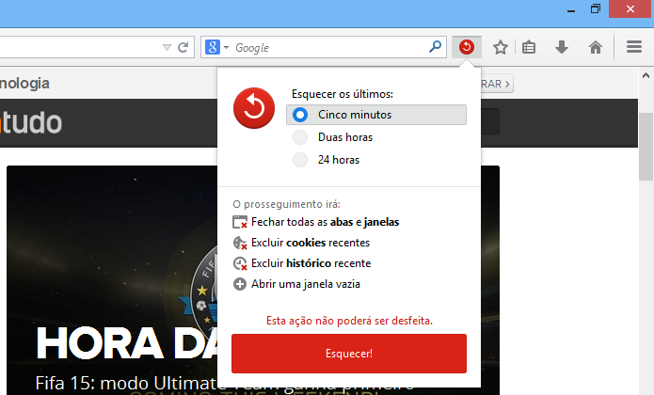Click the 'Esquecer os últimos:' label
Viewport: 654px width, 395px height.
tap(342, 94)
